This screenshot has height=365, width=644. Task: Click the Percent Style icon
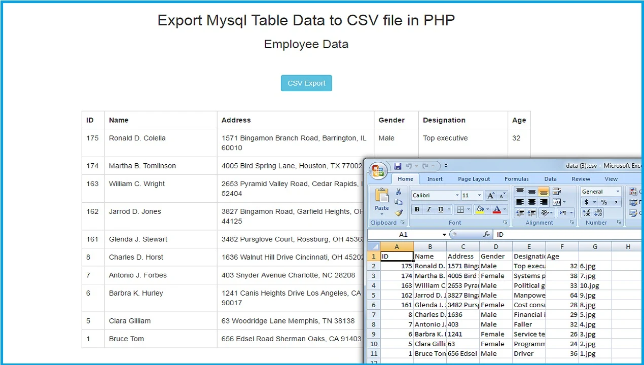tap(604, 202)
